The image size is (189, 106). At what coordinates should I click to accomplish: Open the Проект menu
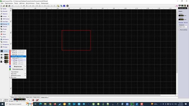tap(16, 3)
